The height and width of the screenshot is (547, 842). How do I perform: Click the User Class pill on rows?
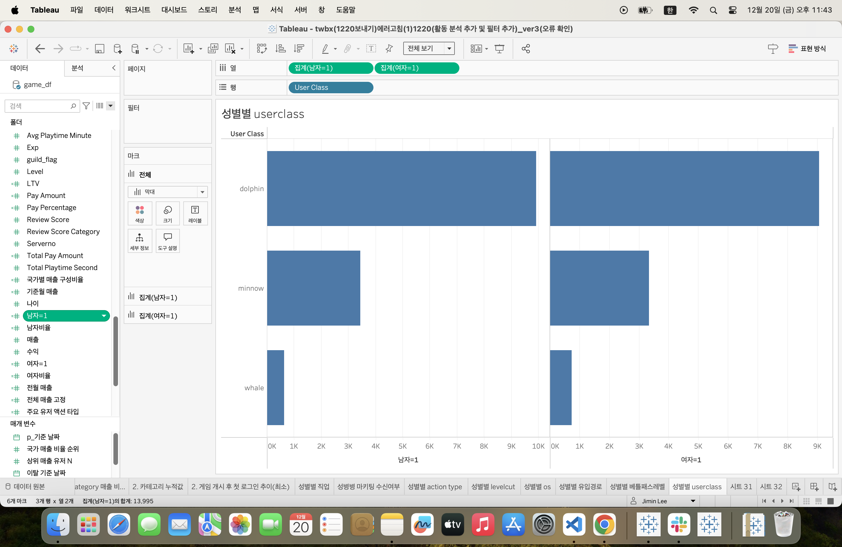pyautogui.click(x=330, y=87)
